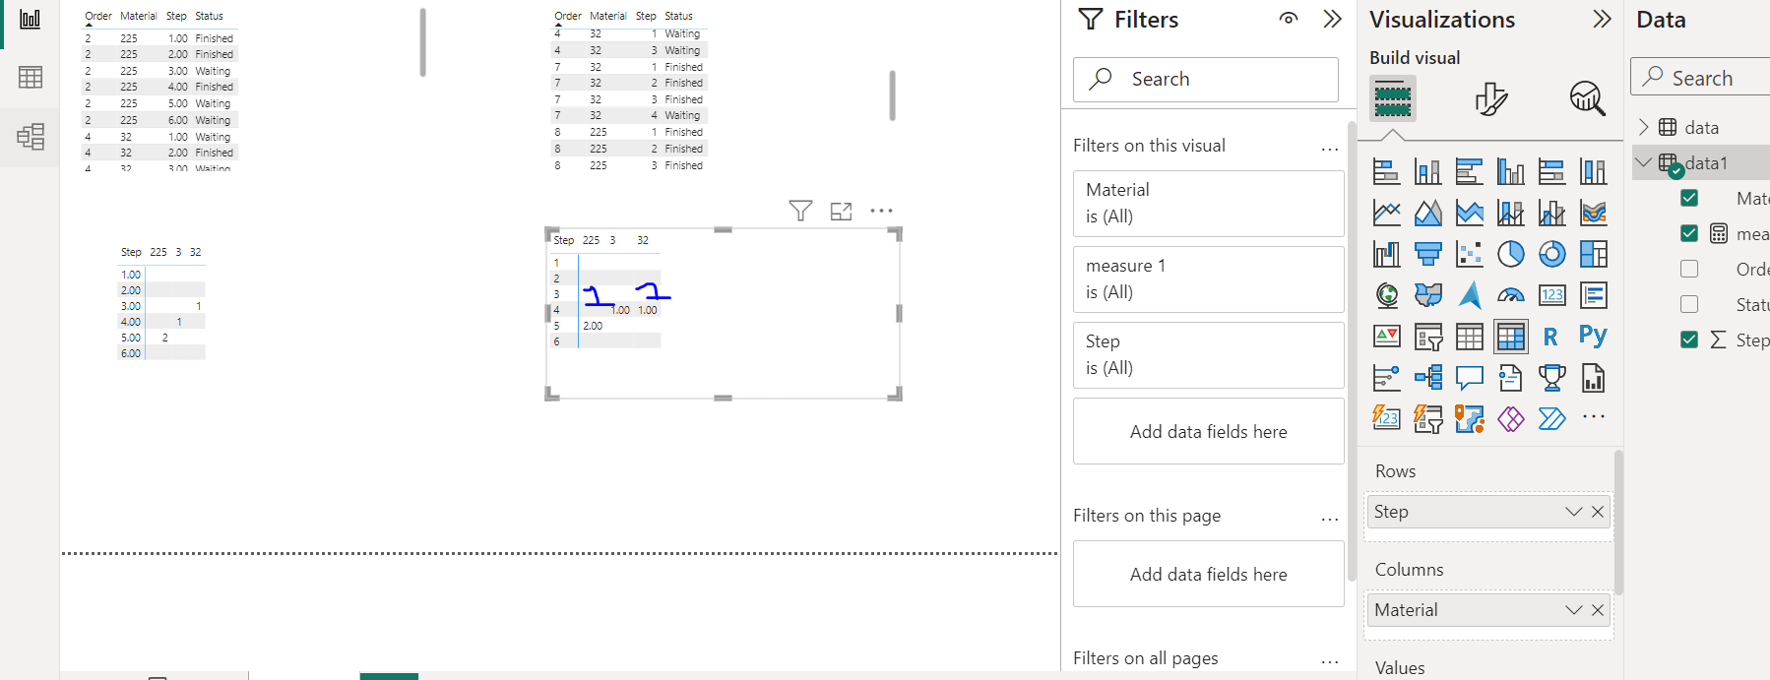This screenshot has width=1770, height=680.
Task: Open Table view from left sidebar
Action: coord(31,77)
